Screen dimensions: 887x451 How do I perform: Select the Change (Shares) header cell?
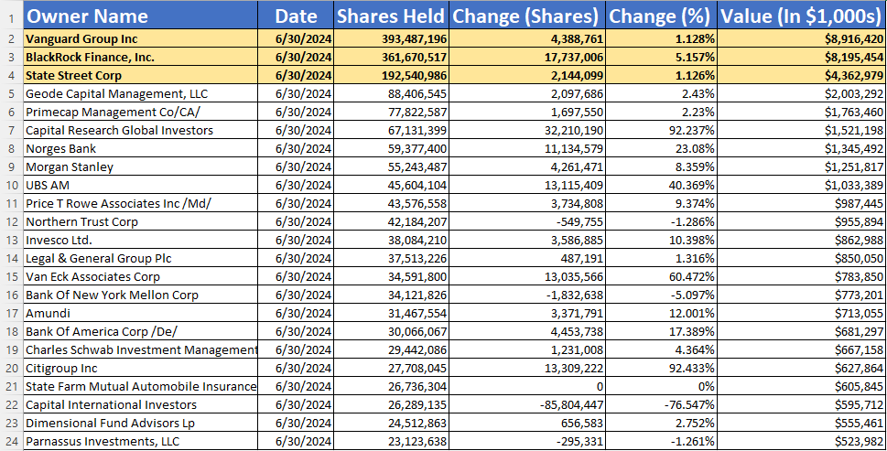(526, 16)
